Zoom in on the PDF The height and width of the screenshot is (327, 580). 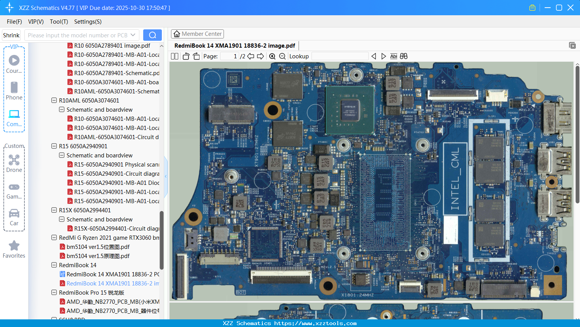pyautogui.click(x=272, y=56)
